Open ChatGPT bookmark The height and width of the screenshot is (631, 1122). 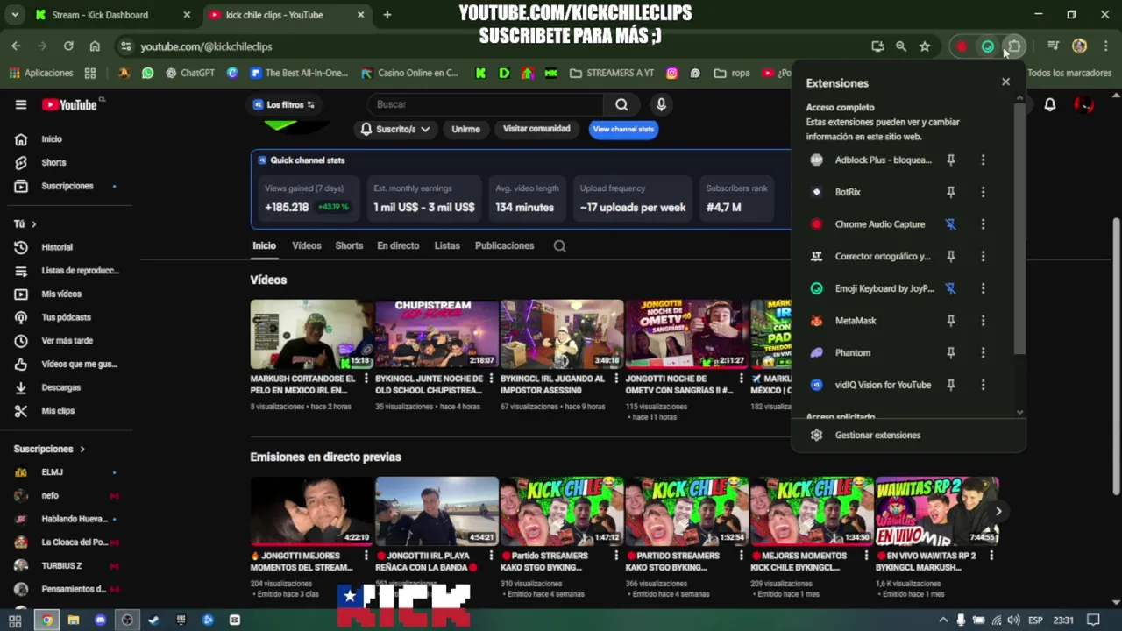189,73
